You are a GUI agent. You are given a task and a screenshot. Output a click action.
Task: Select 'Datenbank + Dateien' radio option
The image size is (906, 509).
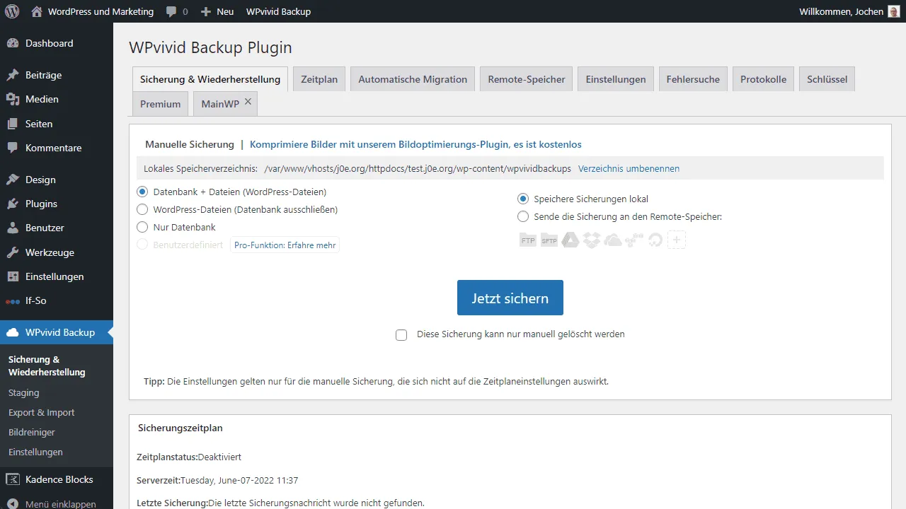142,192
